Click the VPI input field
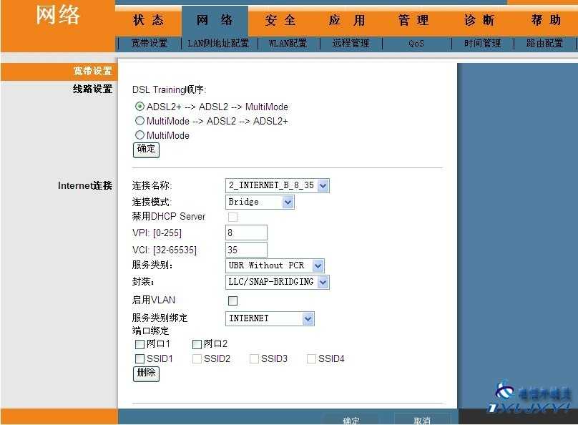 (x=246, y=233)
